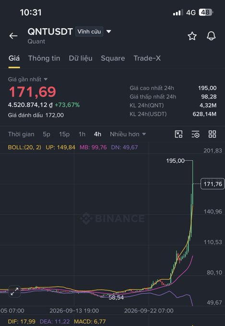Tap the 58,54 low marker on chart
Viewport: 225px width, 326px height.
point(116,298)
